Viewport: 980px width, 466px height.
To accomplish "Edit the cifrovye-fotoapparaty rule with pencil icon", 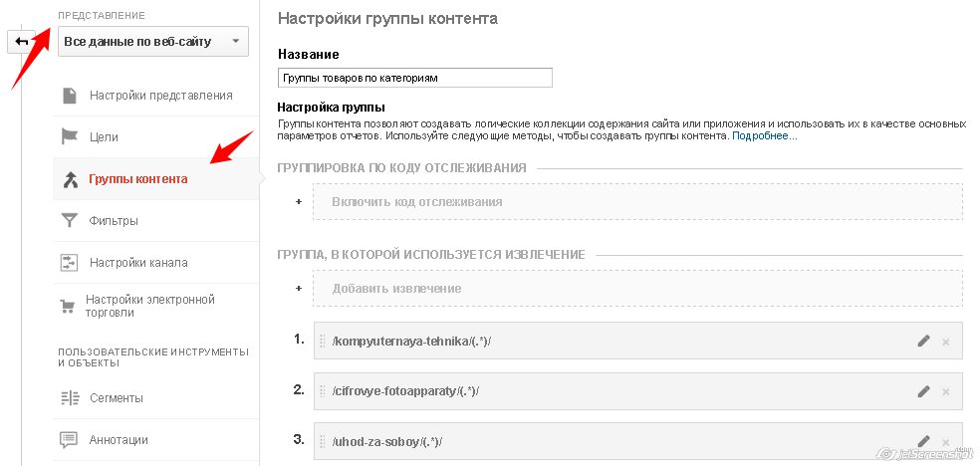I will [x=923, y=391].
